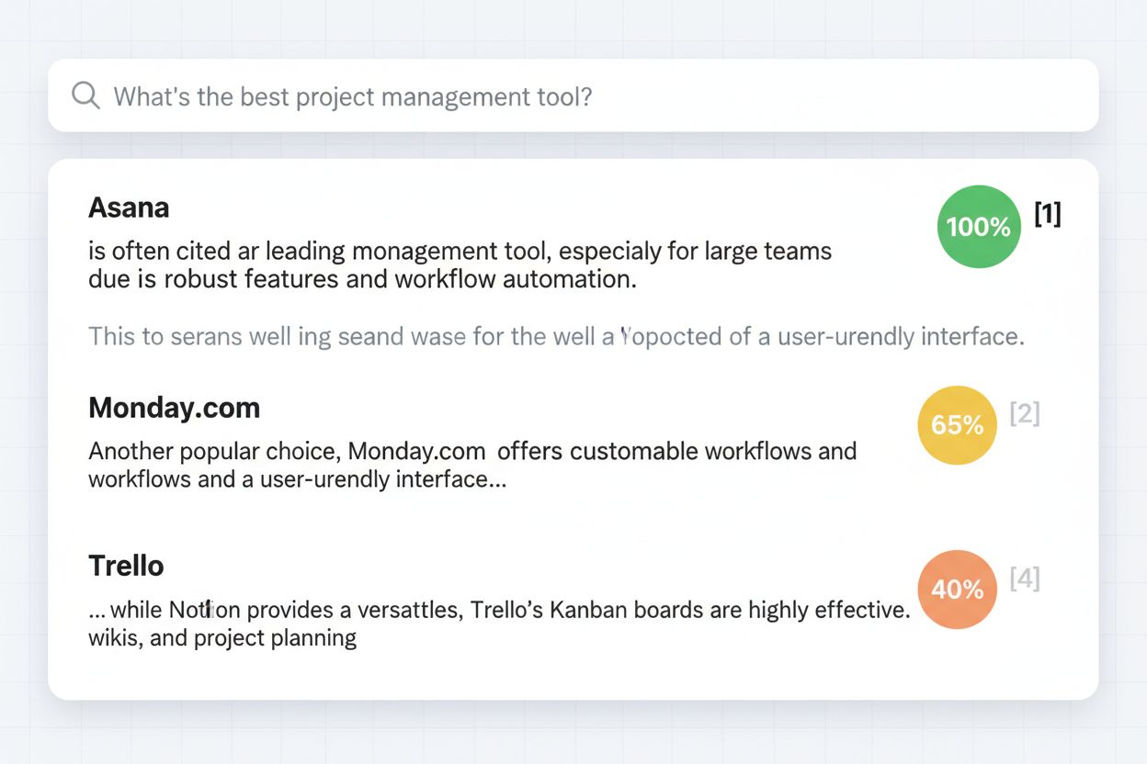This screenshot has width=1147, height=764.
Task: Click the orange 40% score badge
Action: coord(957,590)
